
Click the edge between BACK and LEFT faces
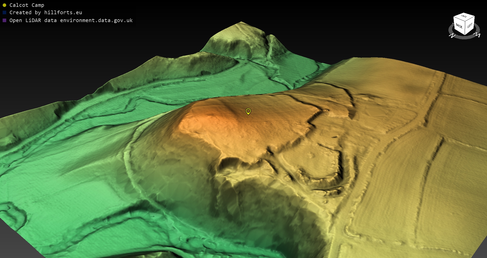[x=465, y=28]
